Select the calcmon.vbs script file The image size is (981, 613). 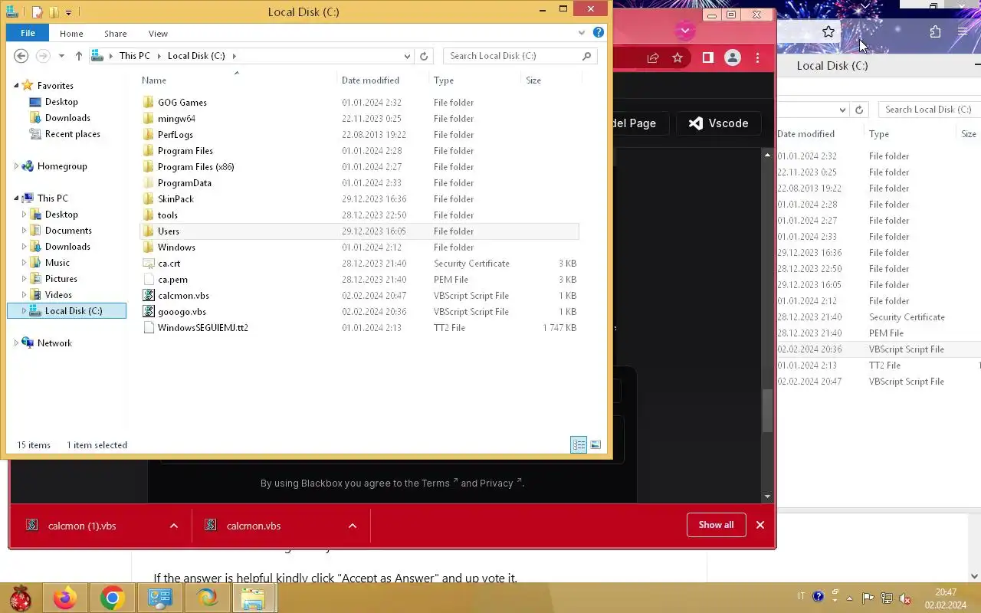click(183, 296)
